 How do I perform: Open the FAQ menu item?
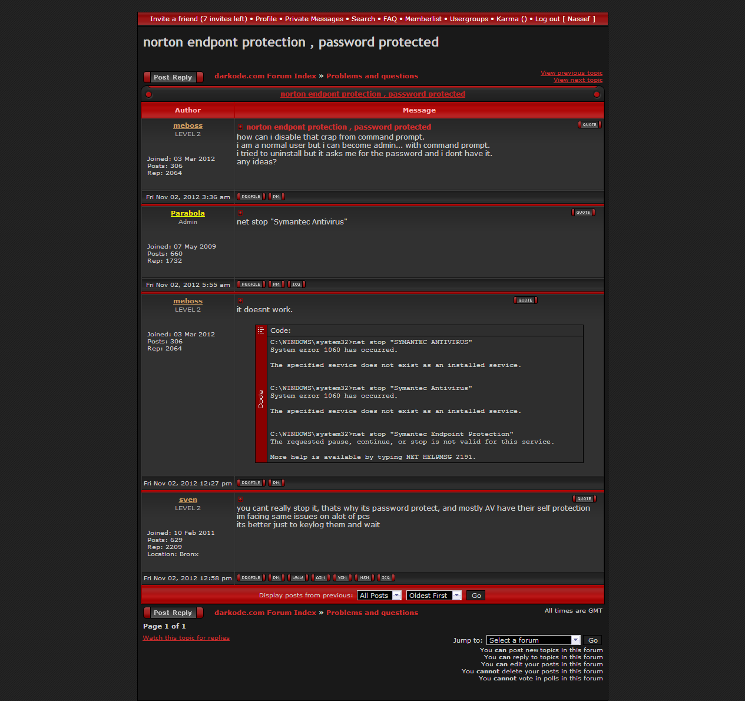(x=390, y=19)
